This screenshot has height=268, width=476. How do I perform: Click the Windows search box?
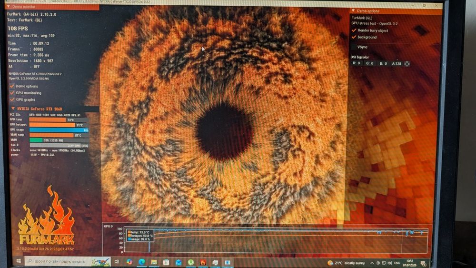tap(68, 261)
